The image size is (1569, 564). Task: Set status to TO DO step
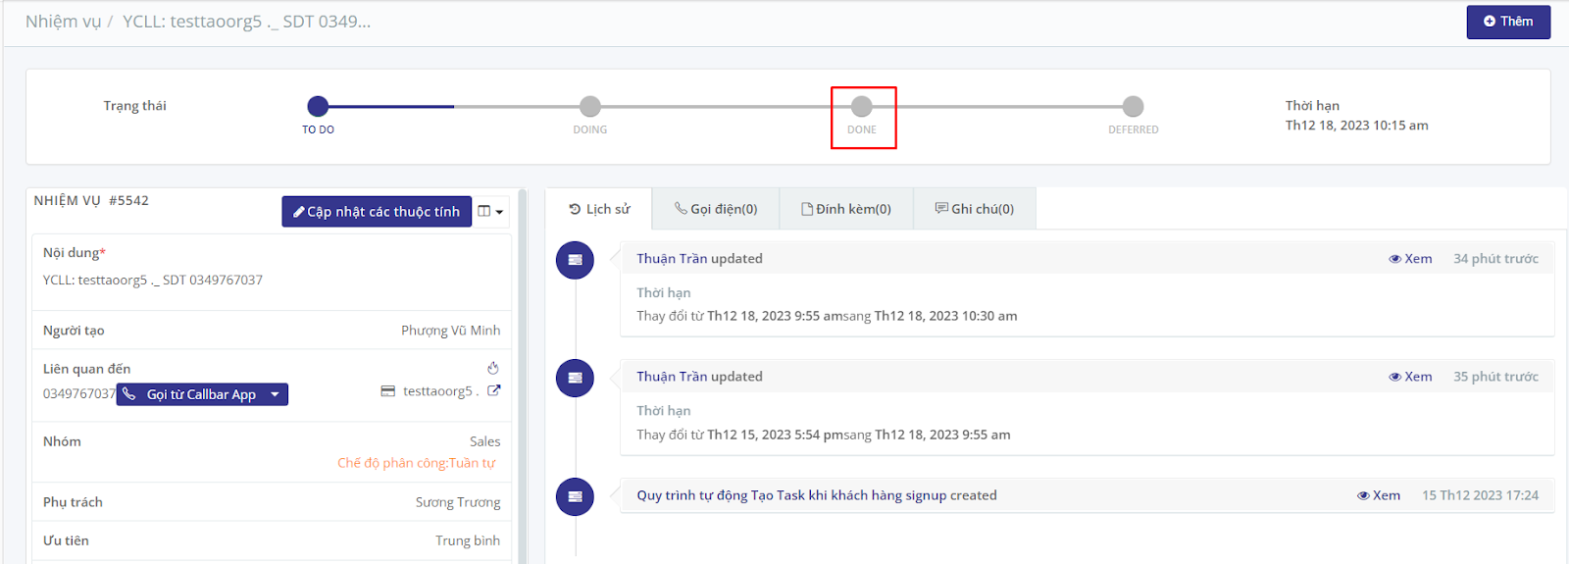click(318, 106)
